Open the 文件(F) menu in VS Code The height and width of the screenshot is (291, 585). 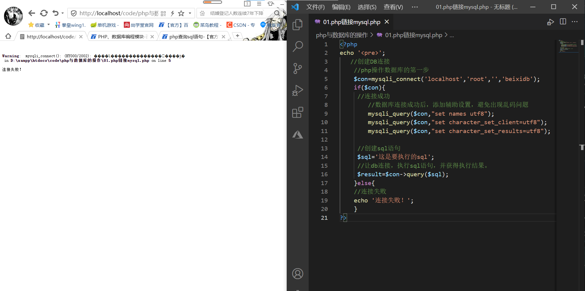tap(315, 7)
